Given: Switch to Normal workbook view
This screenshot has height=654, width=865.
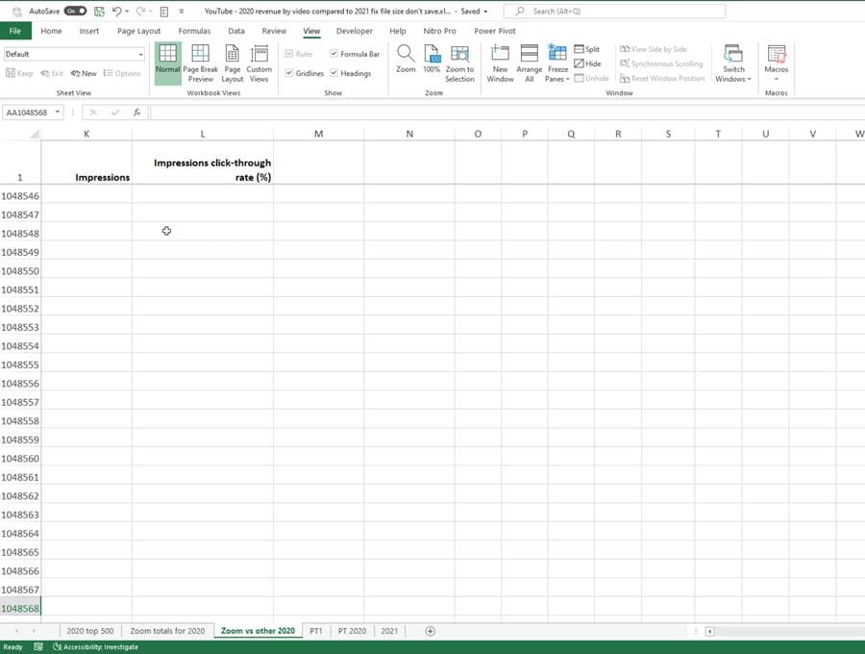Looking at the screenshot, I should point(166,63).
